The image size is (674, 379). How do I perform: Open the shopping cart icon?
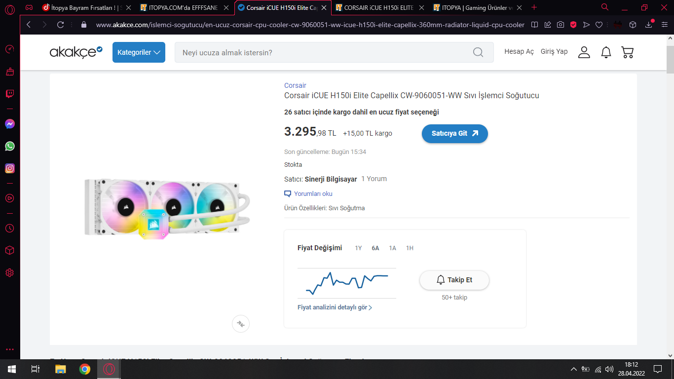[627, 52]
